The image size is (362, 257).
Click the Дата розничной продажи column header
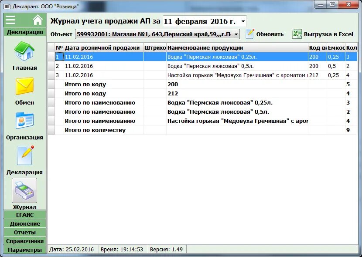(104, 48)
